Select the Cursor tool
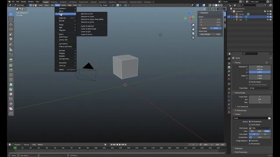 (x=11, y=19)
